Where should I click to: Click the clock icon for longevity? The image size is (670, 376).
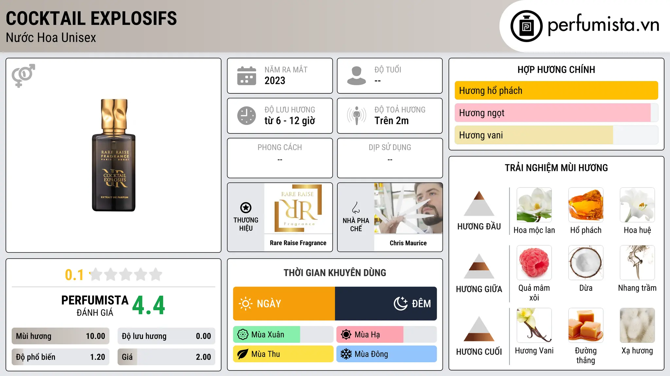tap(247, 116)
